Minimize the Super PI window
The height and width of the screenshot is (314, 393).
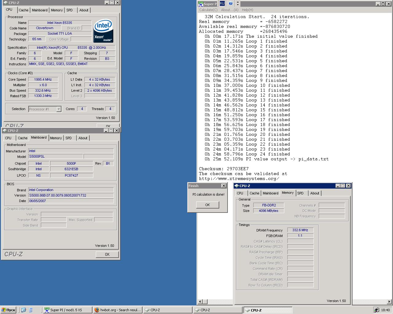pos(378,4)
